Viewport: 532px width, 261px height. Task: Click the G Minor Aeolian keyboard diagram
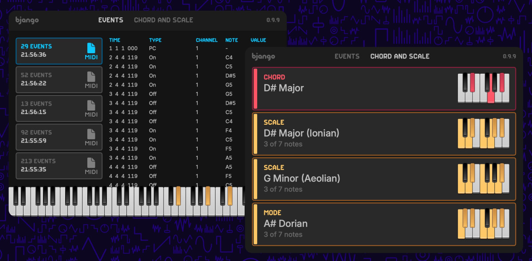483,178
